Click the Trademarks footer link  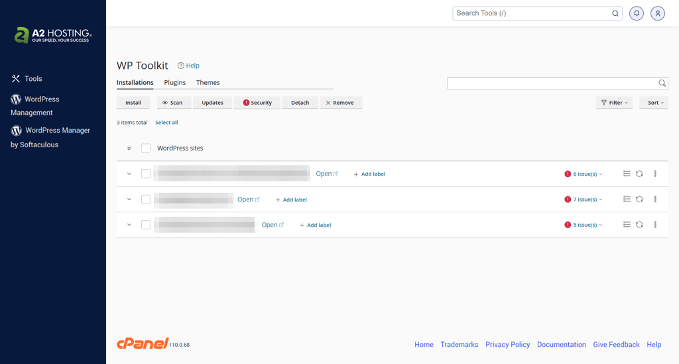tap(460, 345)
